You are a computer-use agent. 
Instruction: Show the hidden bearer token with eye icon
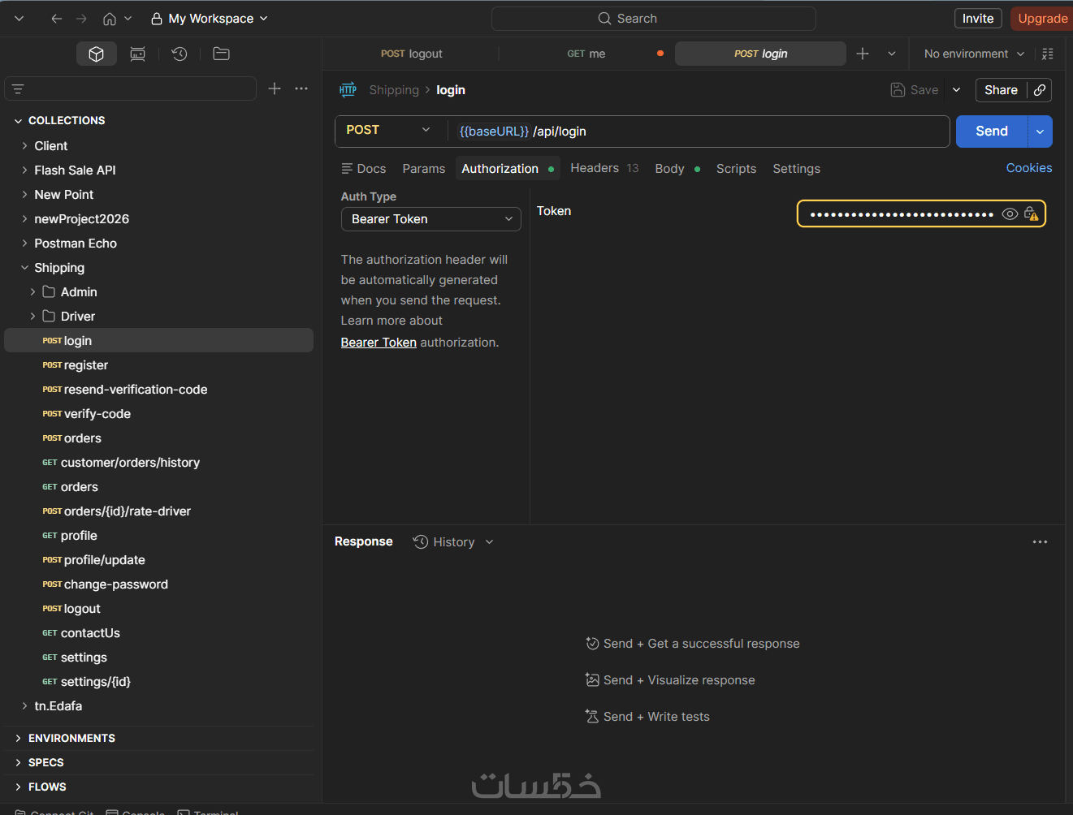pos(1010,214)
